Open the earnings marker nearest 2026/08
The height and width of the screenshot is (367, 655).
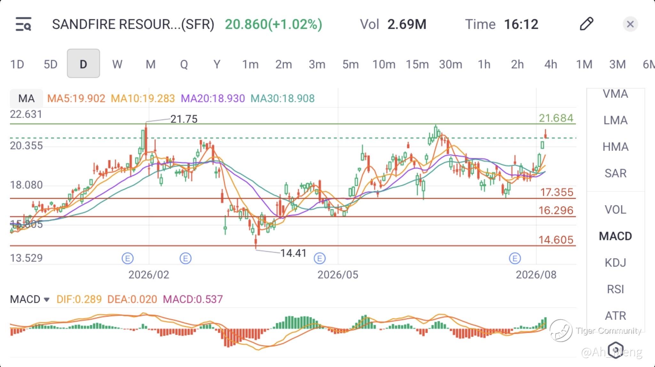coord(515,258)
